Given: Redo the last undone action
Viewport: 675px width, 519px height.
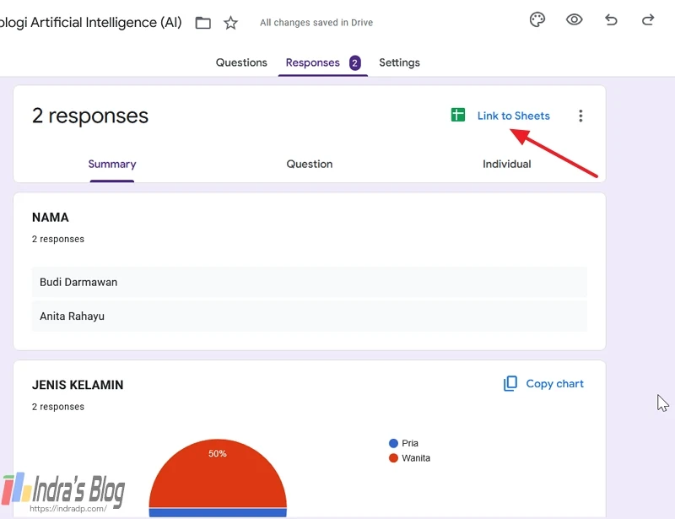Looking at the screenshot, I should point(646,19).
